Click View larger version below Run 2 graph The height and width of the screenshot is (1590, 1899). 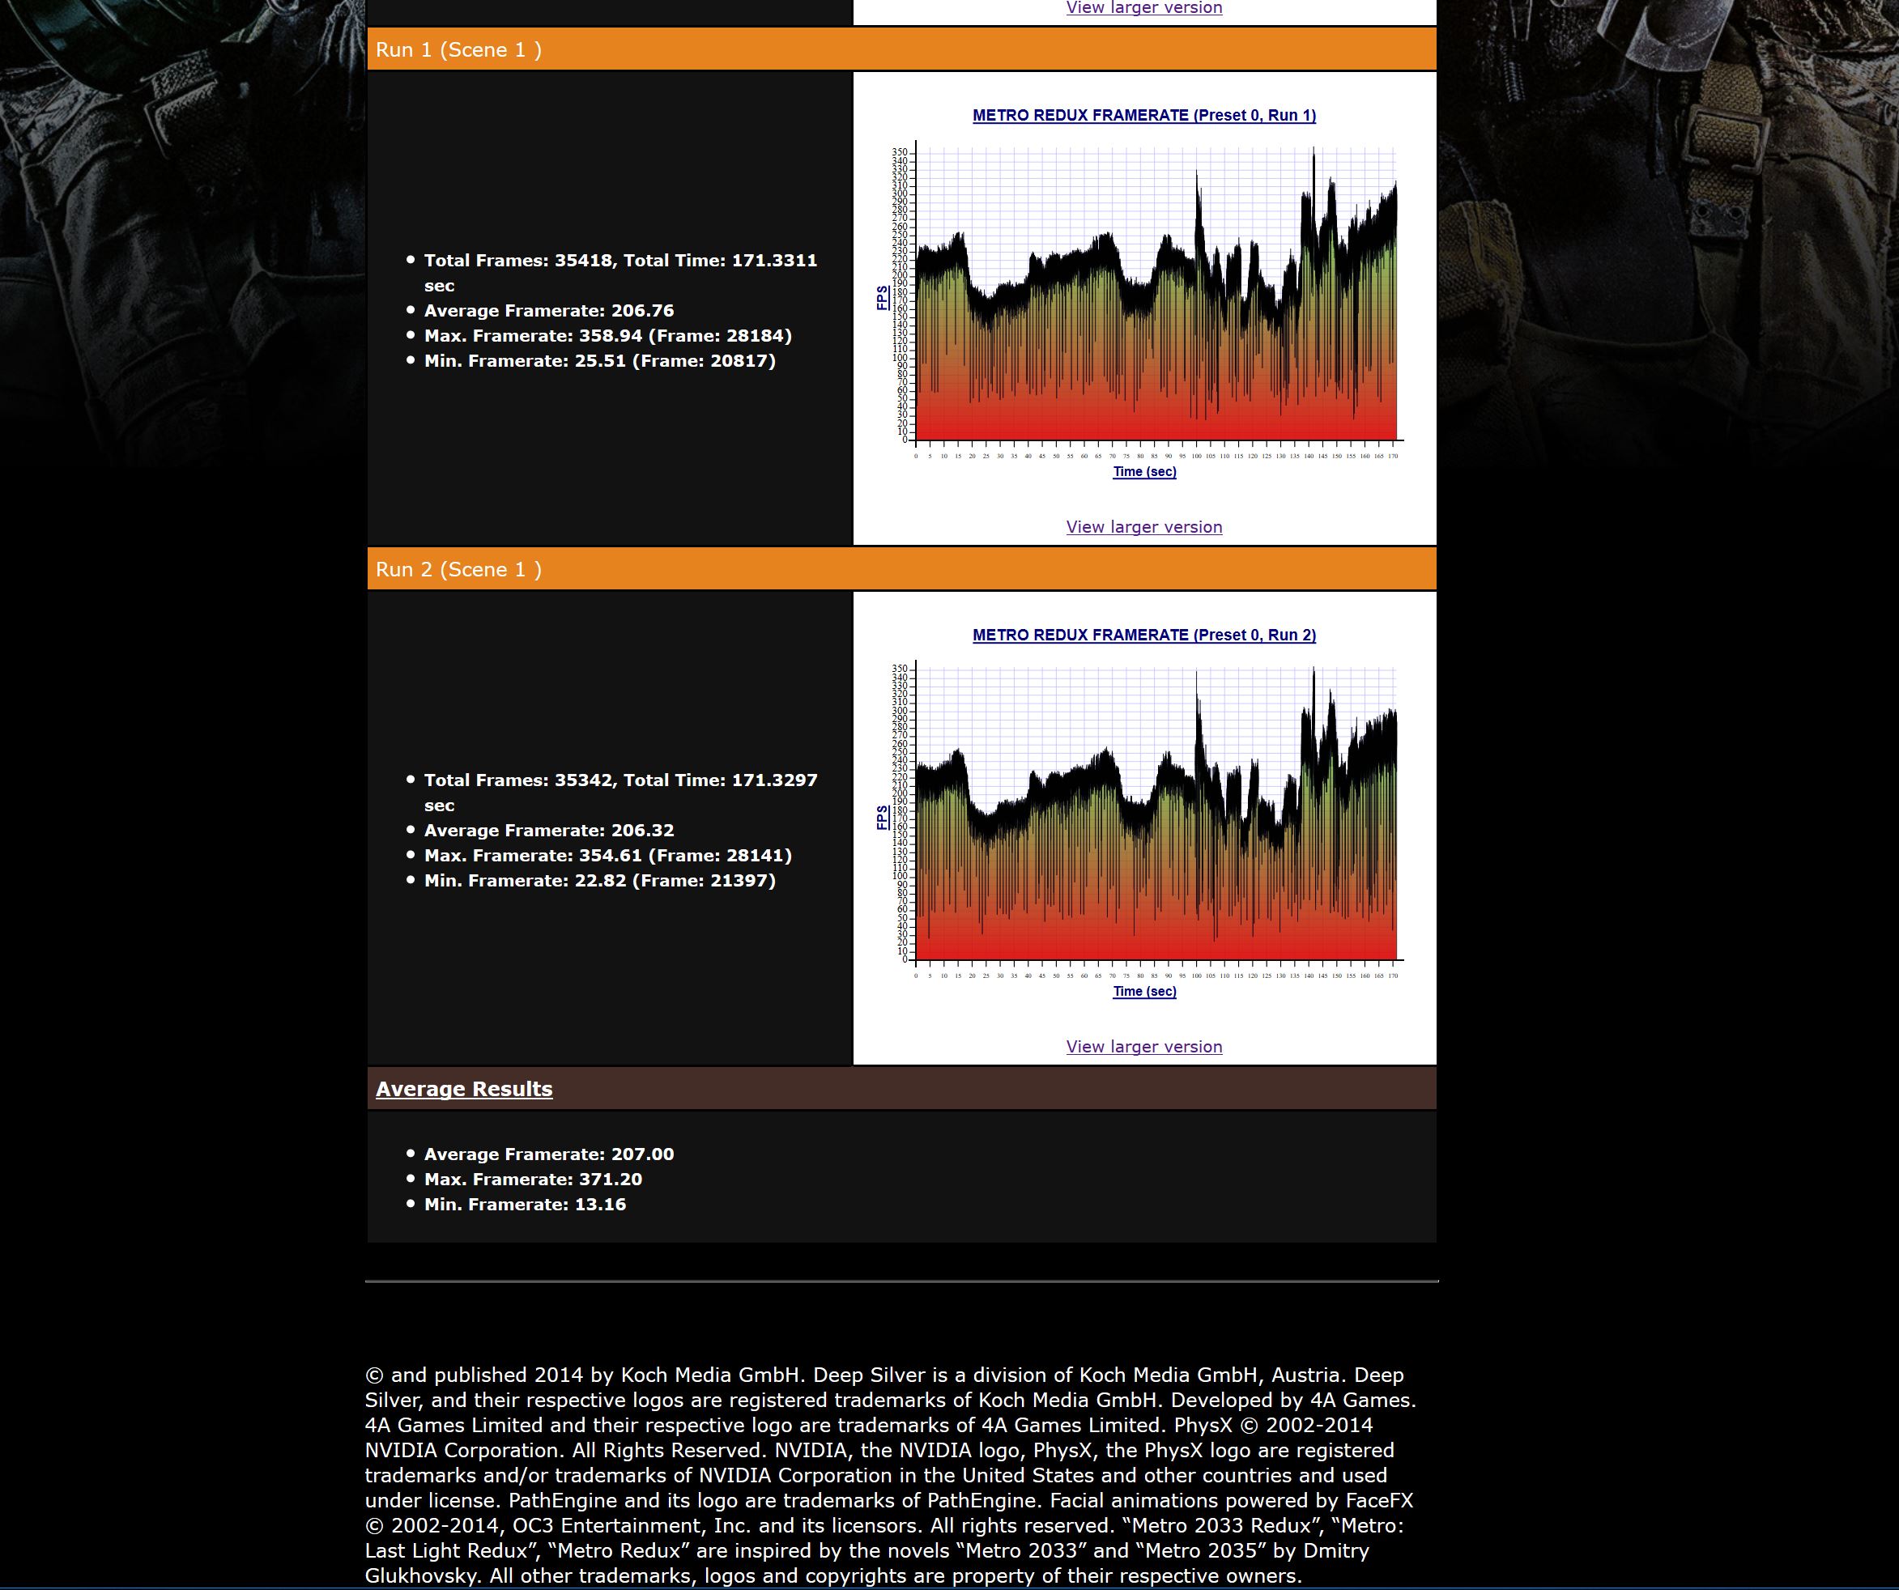coord(1144,1047)
